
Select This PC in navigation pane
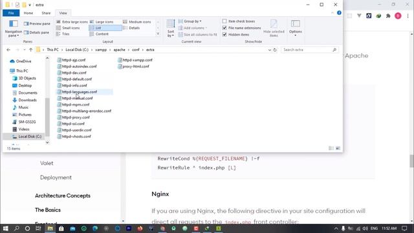click(19, 71)
